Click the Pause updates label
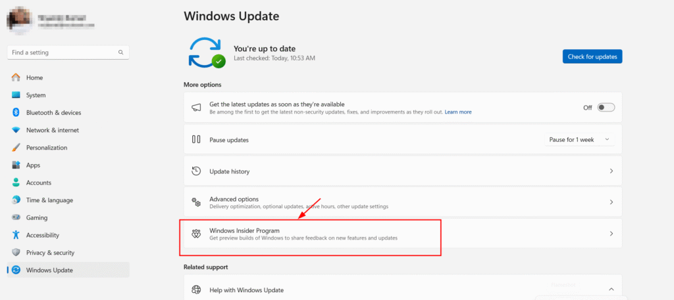Viewport: 674px width, 300px height. click(228, 140)
